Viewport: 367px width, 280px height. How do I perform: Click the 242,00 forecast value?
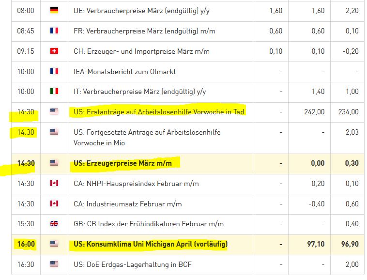(314, 112)
